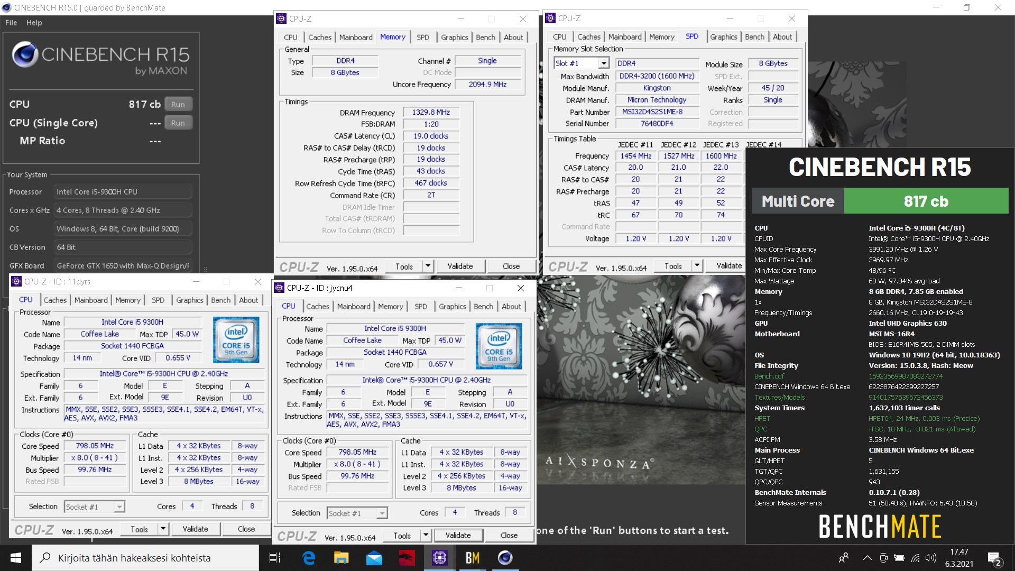Open volume control tray icon
1015x571 pixels.
coord(931,558)
